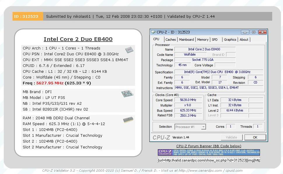This screenshot has width=283, height=174.
Task: Click the empty Brand ID field
Action: click(231, 54)
